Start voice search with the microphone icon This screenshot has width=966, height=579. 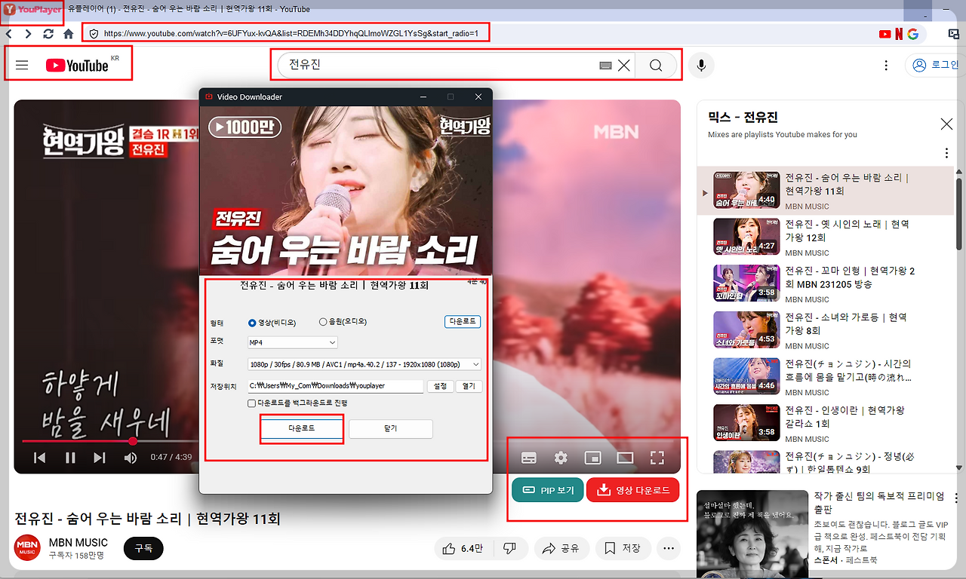pyautogui.click(x=701, y=65)
